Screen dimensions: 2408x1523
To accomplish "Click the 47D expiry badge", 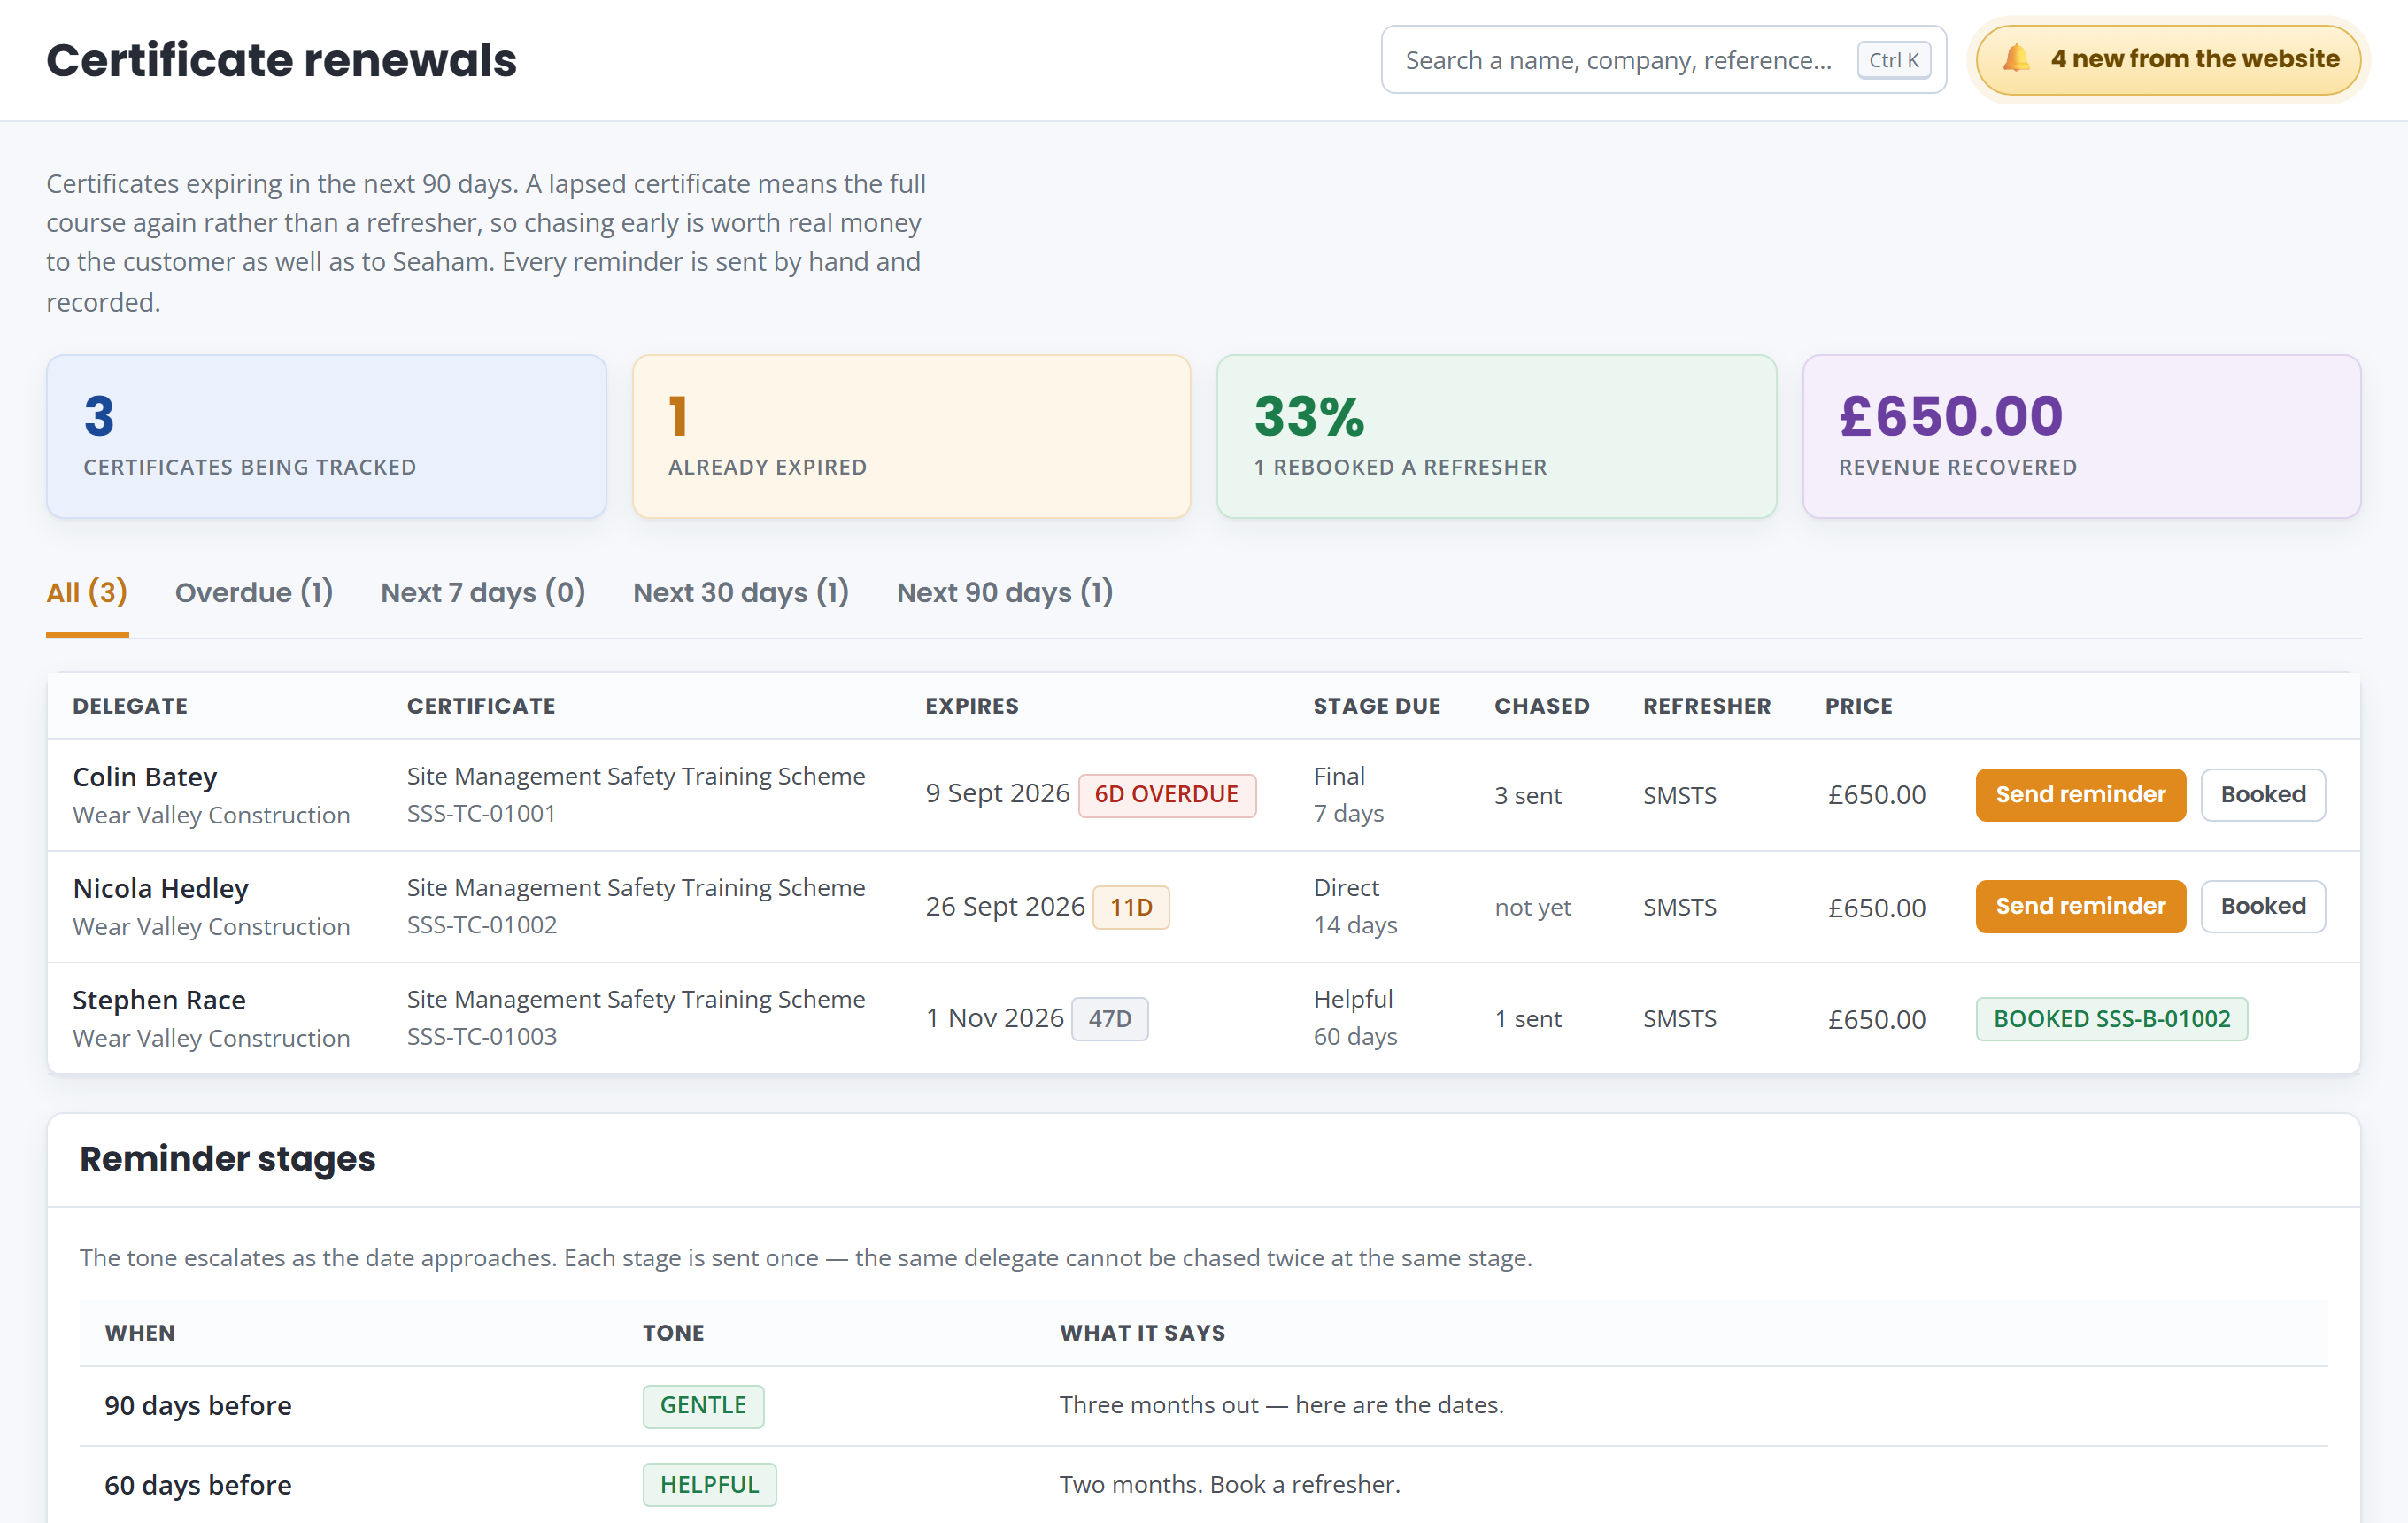I will pyautogui.click(x=1110, y=1019).
